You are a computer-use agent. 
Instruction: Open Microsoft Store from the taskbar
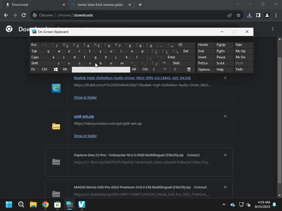coord(57,204)
